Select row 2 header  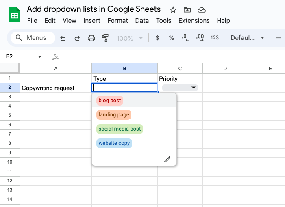(x=10, y=88)
